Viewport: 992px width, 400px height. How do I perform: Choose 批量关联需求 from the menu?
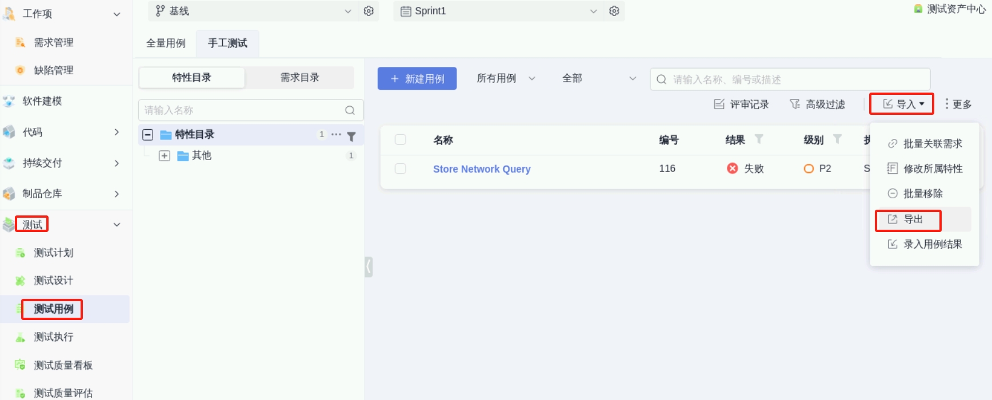[925, 143]
